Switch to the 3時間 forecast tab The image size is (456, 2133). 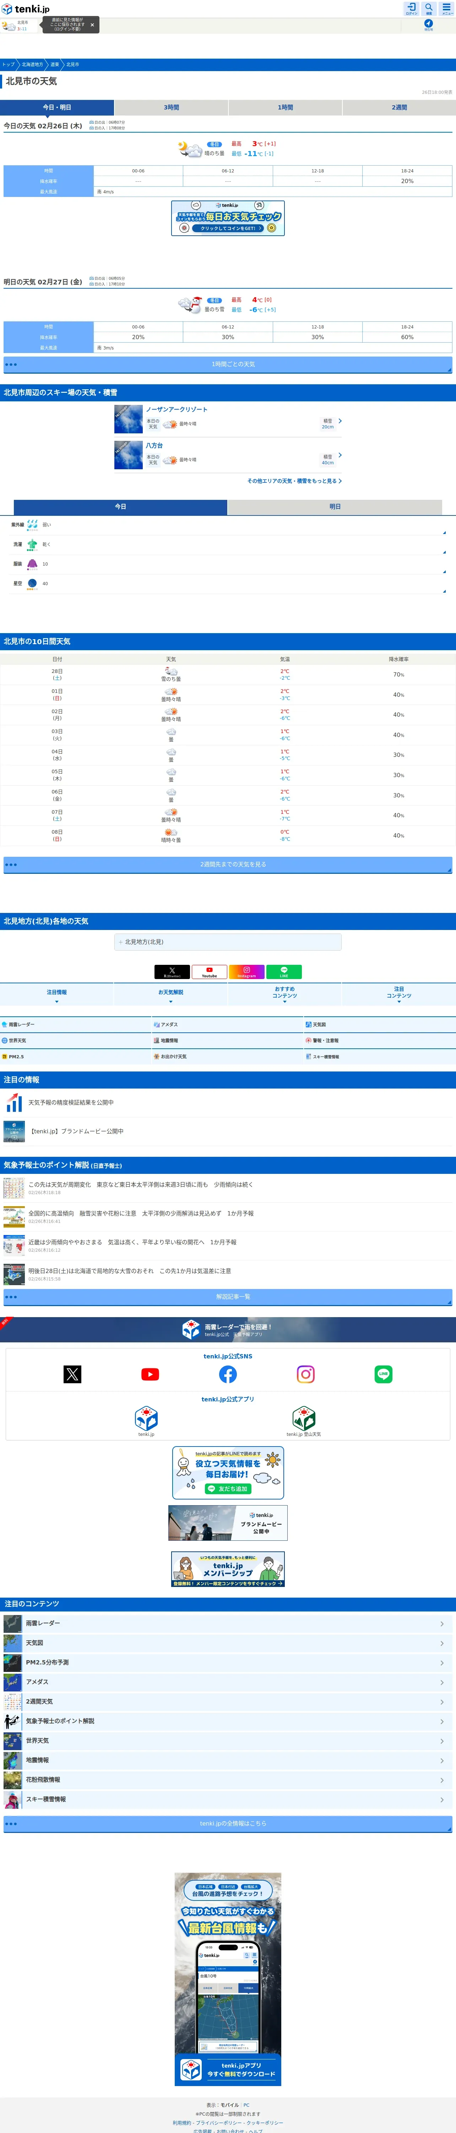(171, 108)
